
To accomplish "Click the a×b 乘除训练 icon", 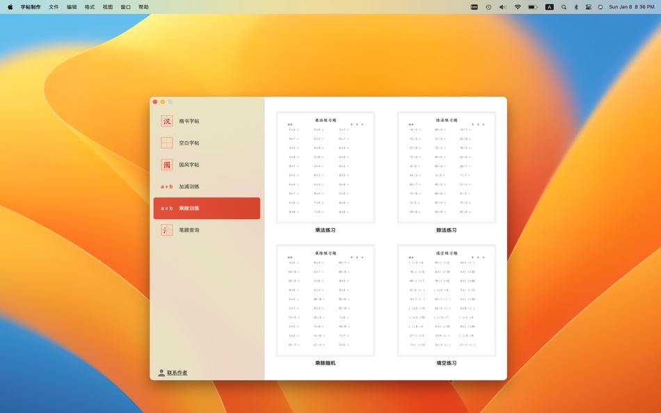I will (166, 208).
